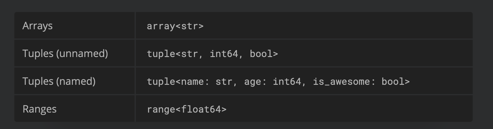Click the word (unnamed) in the label

point(82,54)
